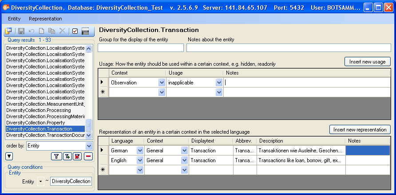Select the new-row asterisk in the Representation grid

(103, 170)
